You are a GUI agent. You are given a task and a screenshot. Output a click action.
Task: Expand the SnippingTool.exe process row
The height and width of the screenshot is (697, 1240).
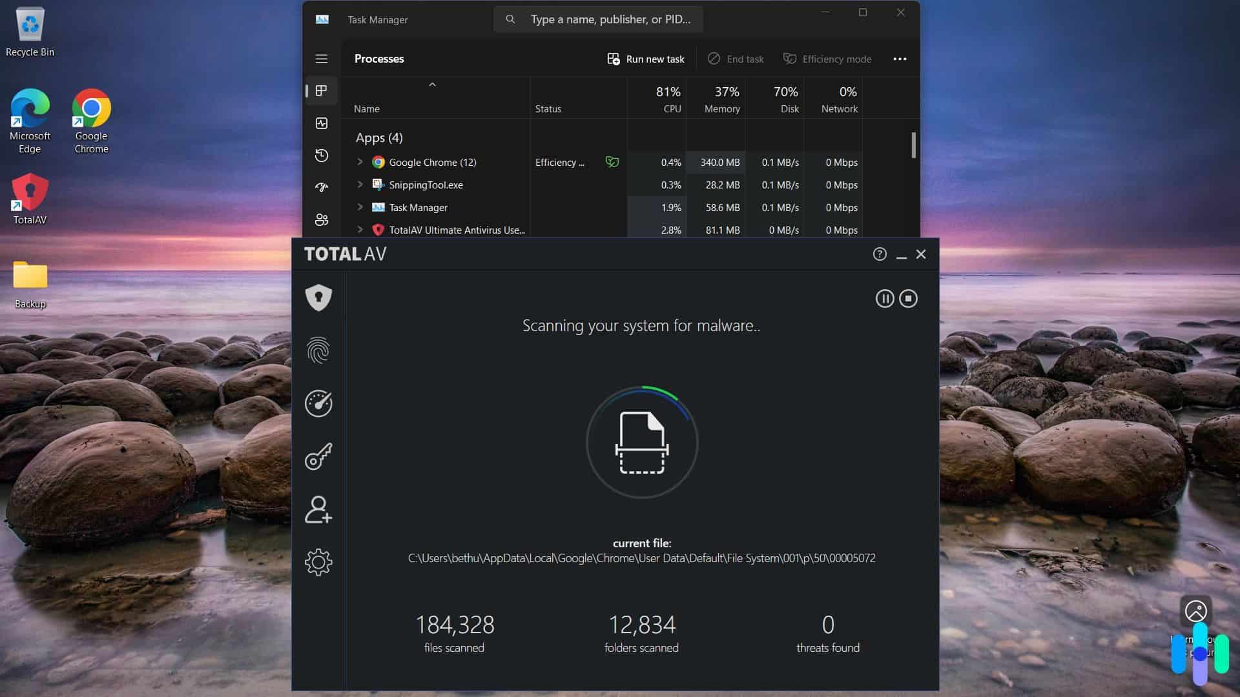[x=360, y=185]
